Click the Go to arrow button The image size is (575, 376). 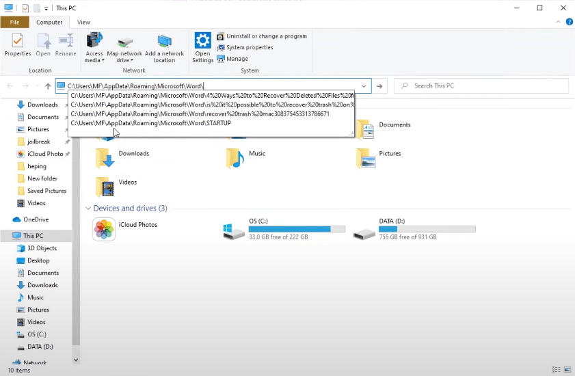click(x=379, y=86)
